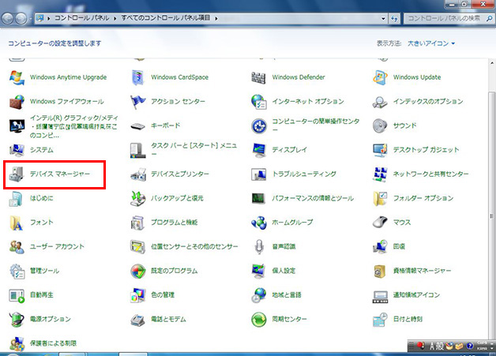Viewport: 496px width, 356px height.
Task: Open 地域と言語 settings
Action: point(276,295)
